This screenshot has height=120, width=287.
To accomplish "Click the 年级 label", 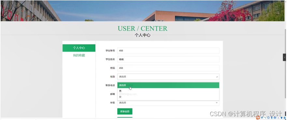I will [x=112, y=103].
